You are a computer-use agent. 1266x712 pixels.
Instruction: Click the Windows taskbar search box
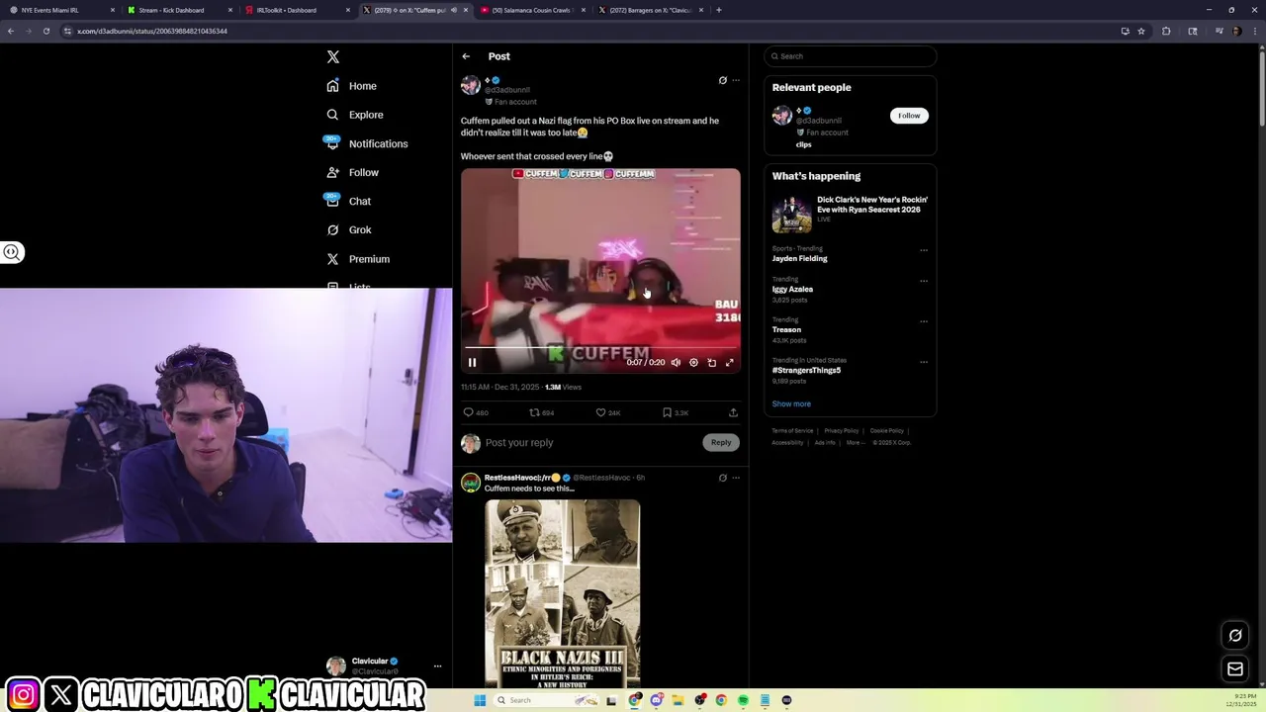coord(547,700)
